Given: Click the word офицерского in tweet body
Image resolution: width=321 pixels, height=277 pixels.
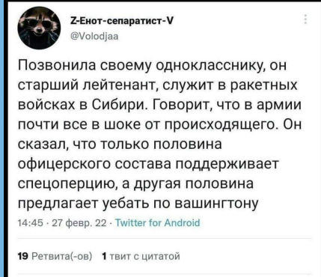Looking at the screenshot, I should point(65,164).
